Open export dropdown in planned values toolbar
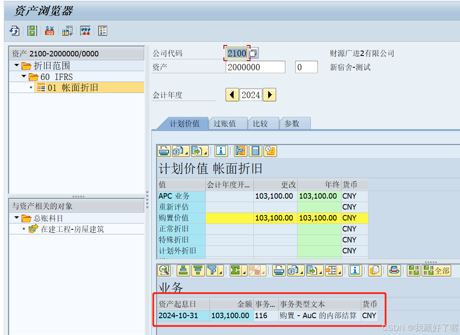Screen dimensions: 460x335 pyautogui.click(x=199, y=151)
